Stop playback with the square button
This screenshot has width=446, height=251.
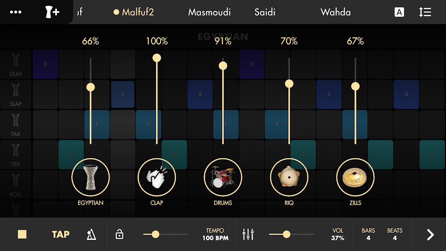[x=22, y=234]
